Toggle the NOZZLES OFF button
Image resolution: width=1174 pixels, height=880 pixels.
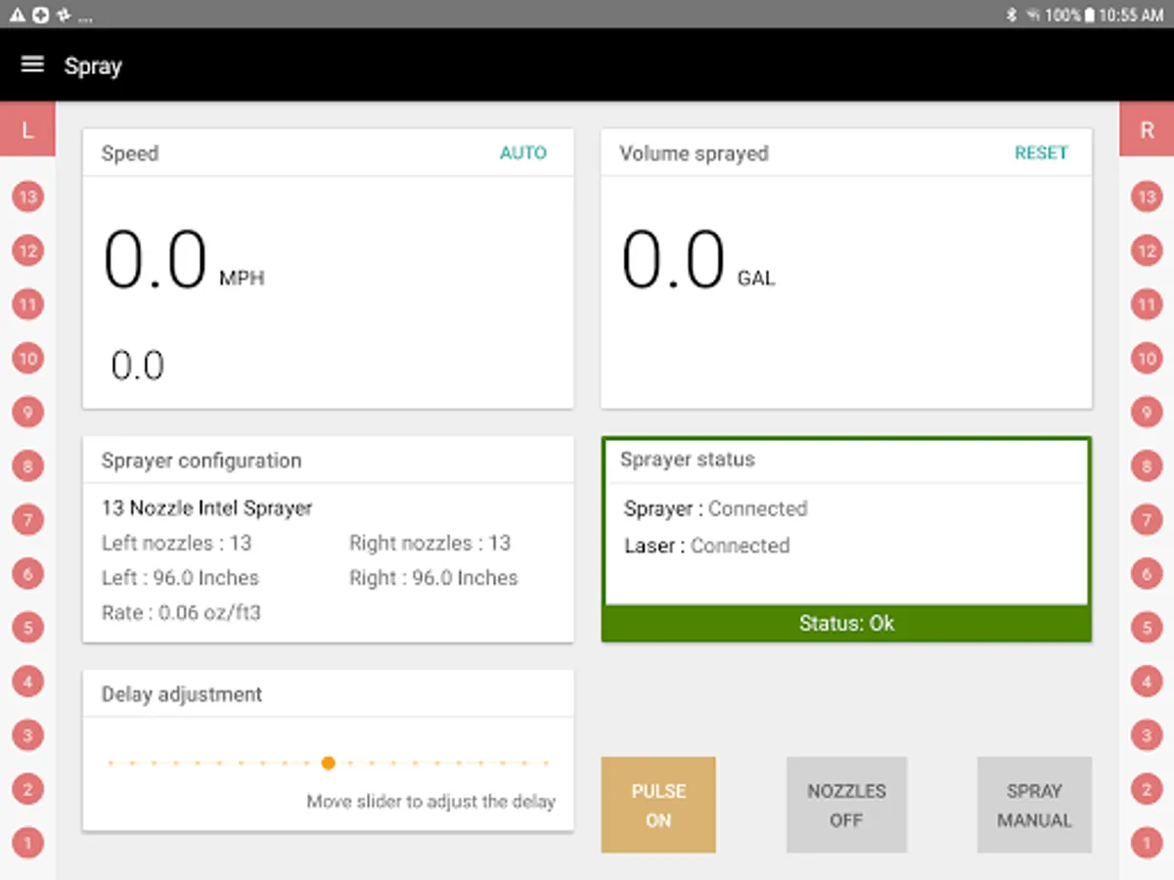(846, 805)
